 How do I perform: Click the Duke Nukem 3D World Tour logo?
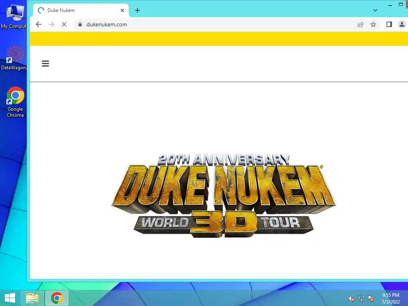click(224, 195)
